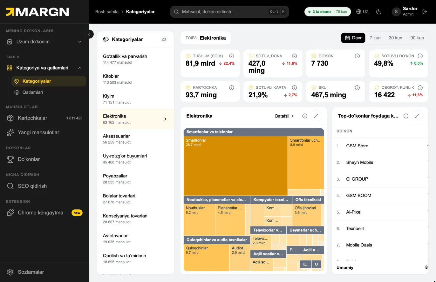Open Yangi mahsulotlar in sidebar
Viewport: 436px width, 282px height.
44,132
